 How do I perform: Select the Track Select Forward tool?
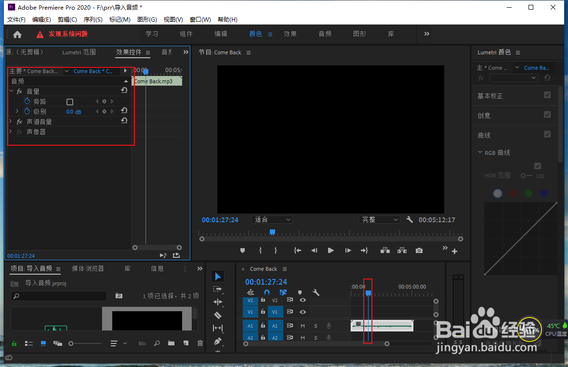(x=218, y=289)
